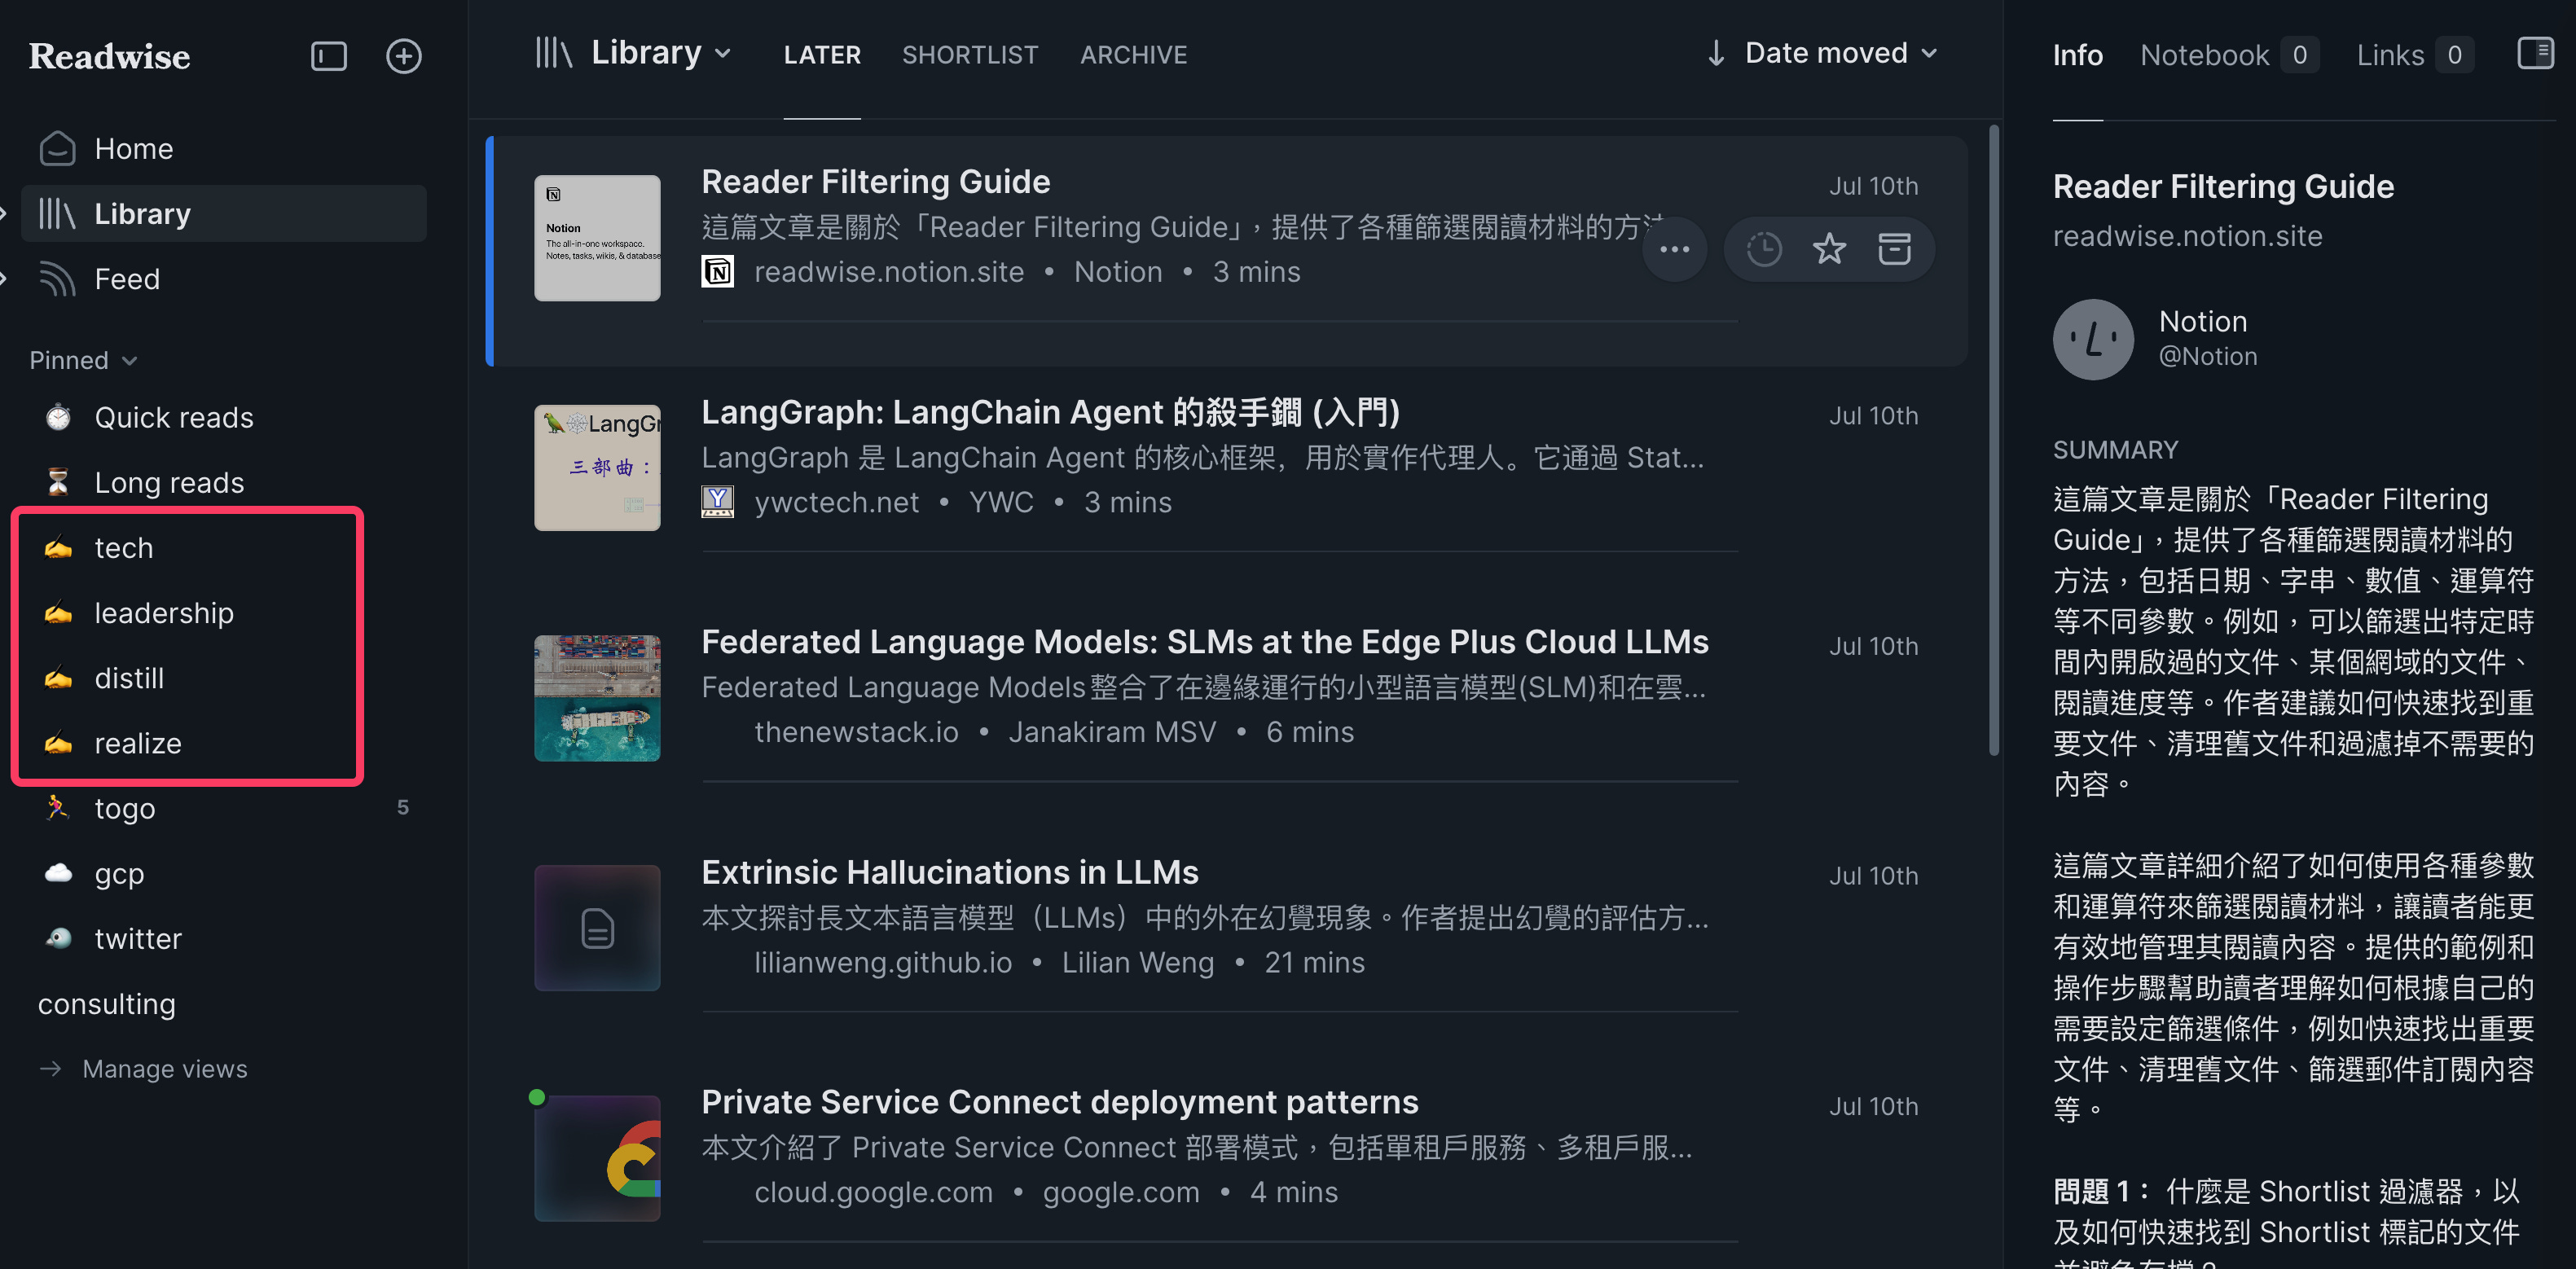Click the add document plus icon
Screen dimensions: 2576x1269
[403, 56]
